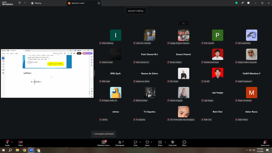Image resolution: width=272 pixels, height=153 pixels.
Task: Open the Windows Start menu
Action: click(x=3, y=150)
